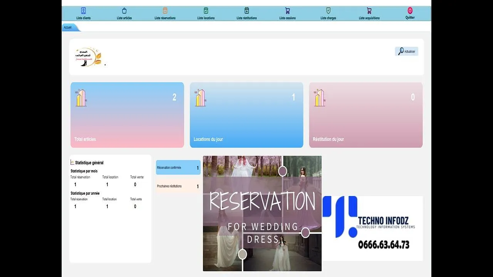Open the Liste locations icon

click(206, 11)
